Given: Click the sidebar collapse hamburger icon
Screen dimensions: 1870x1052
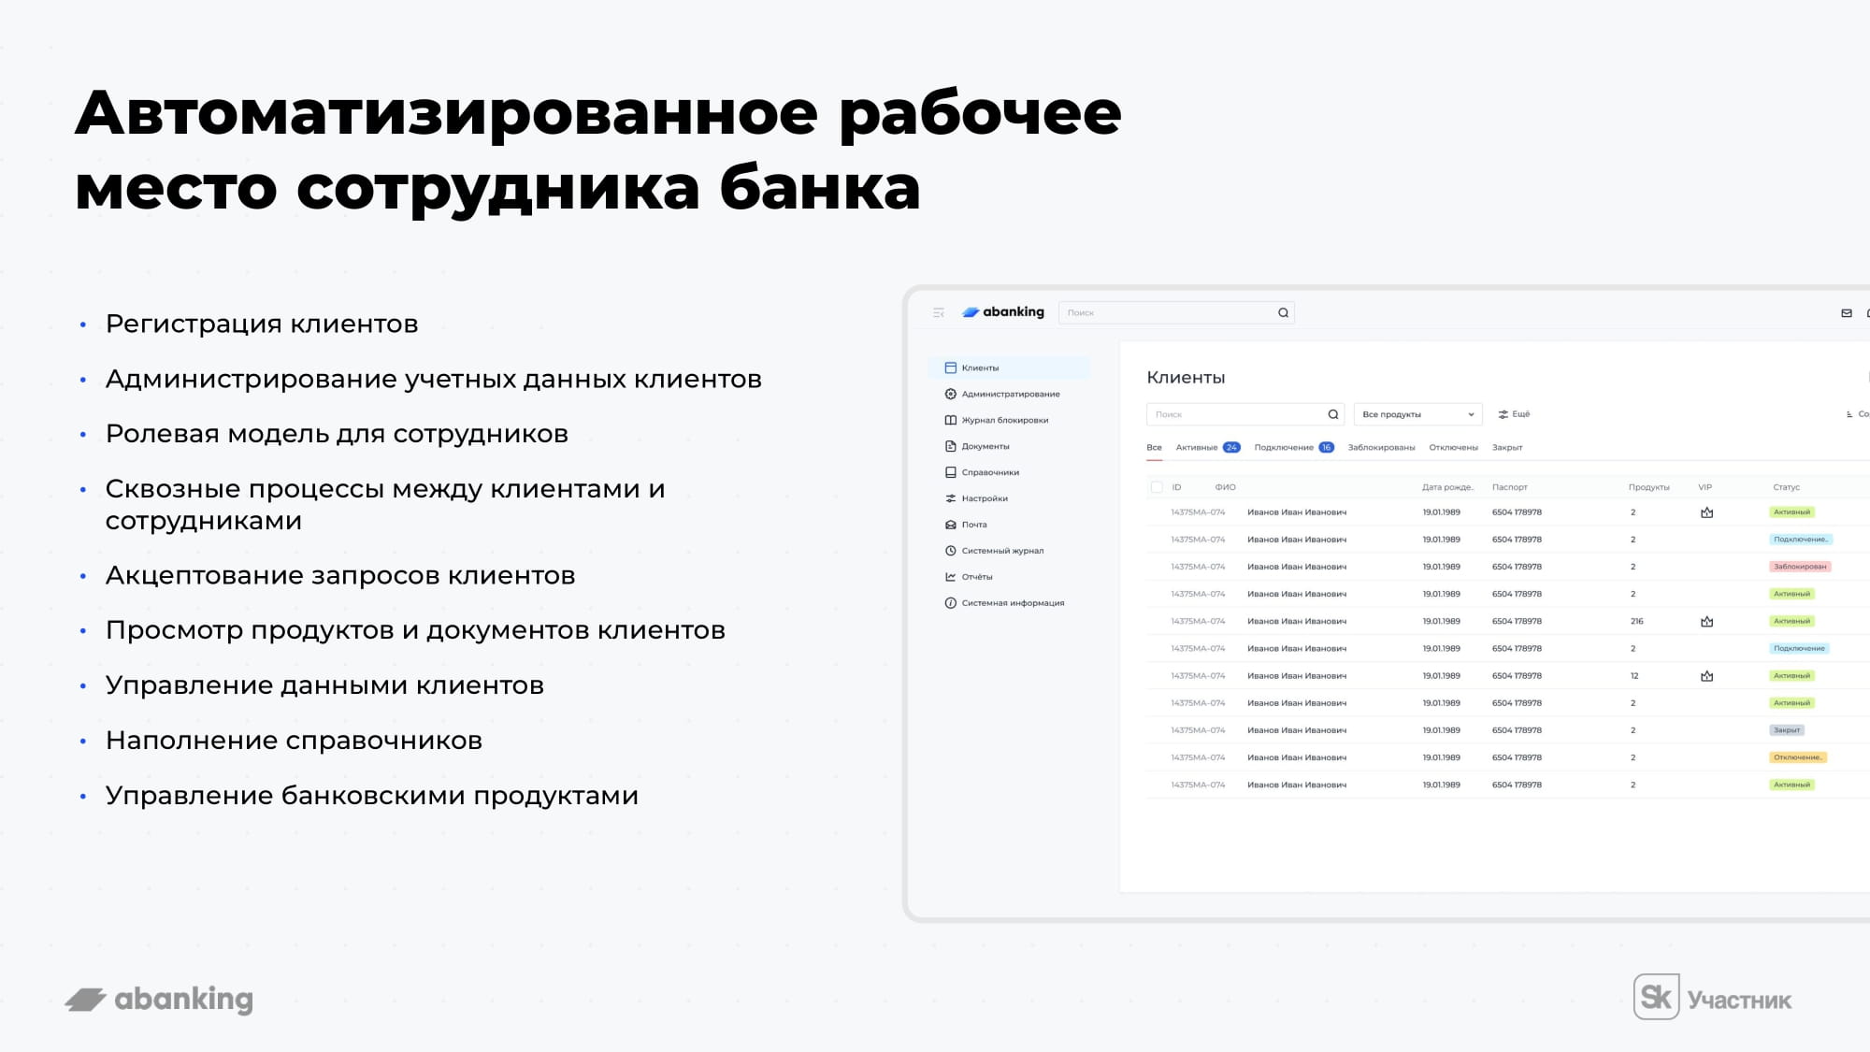Looking at the screenshot, I should pos(939,312).
